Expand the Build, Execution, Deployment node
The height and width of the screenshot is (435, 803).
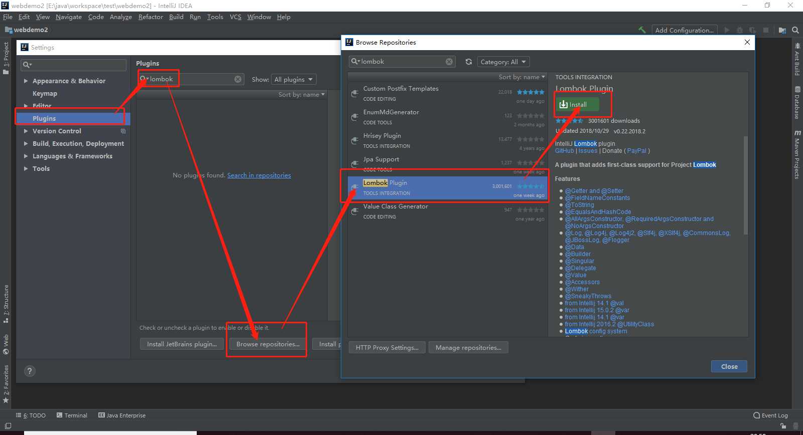tap(26, 143)
